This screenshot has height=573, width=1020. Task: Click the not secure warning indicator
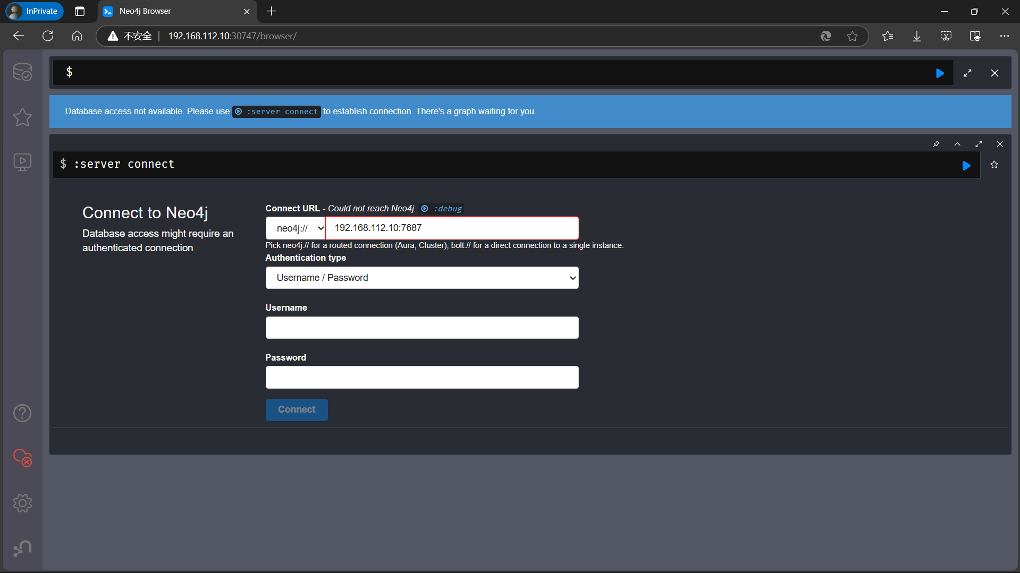[x=130, y=36]
